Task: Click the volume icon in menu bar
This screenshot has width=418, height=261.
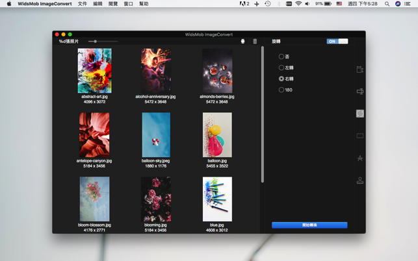Action: click(307, 4)
